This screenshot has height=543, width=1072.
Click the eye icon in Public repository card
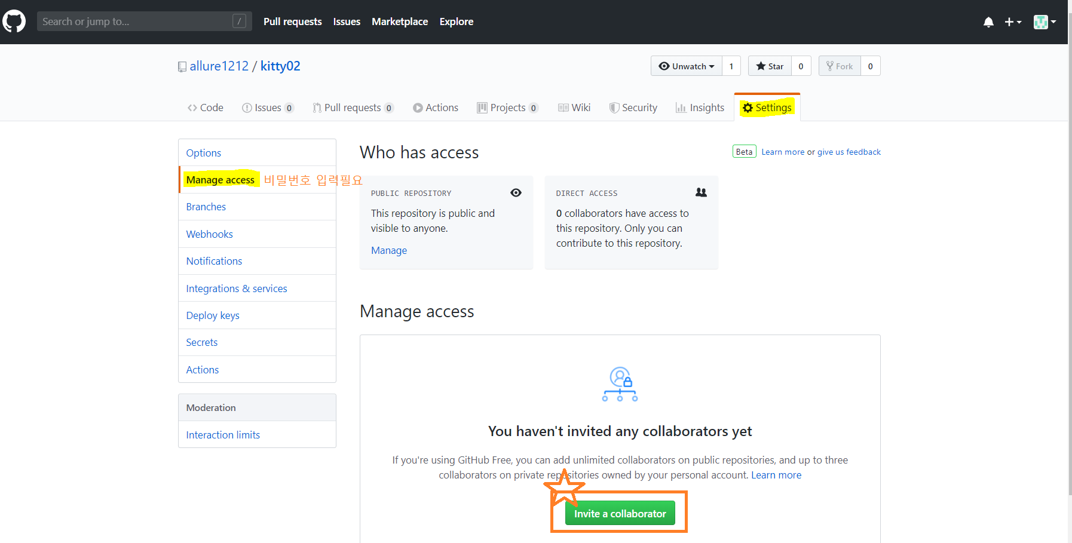[x=516, y=192]
